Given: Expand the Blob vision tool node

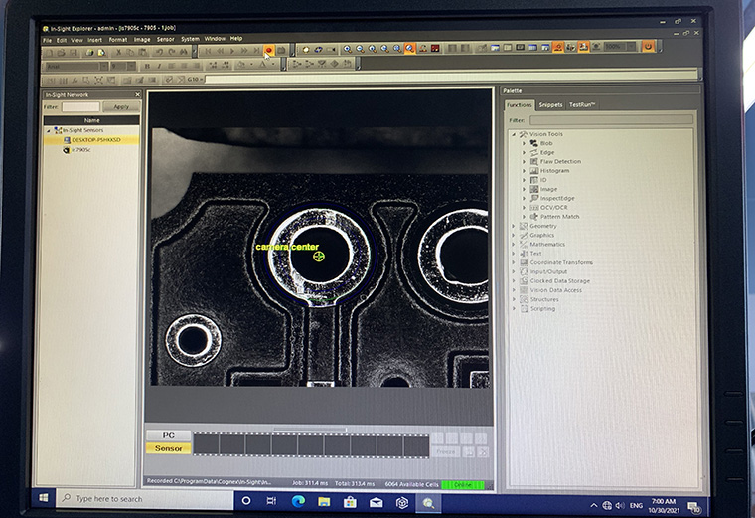Looking at the screenshot, I should pyautogui.click(x=525, y=143).
